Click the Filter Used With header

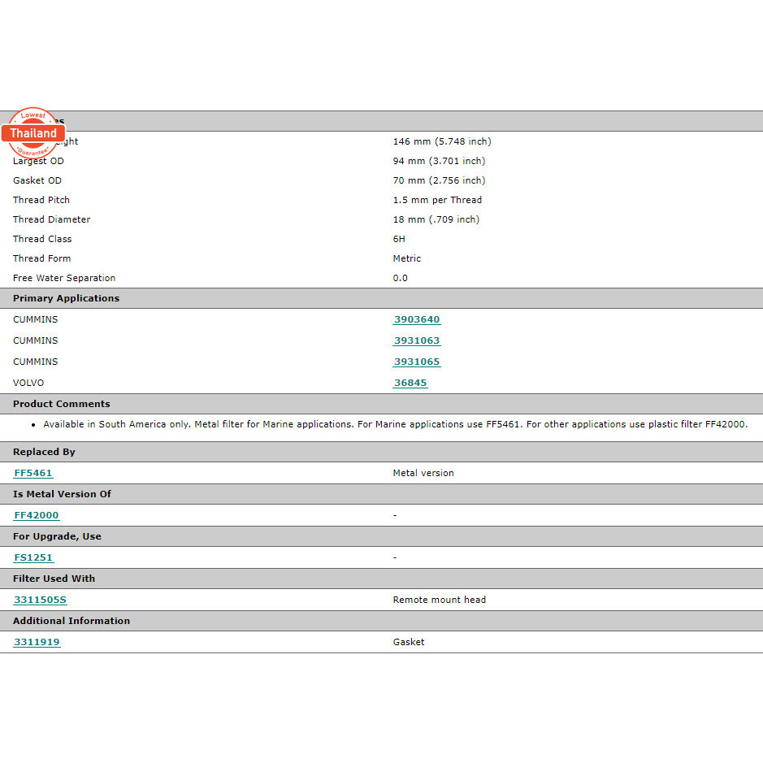click(x=54, y=579)
